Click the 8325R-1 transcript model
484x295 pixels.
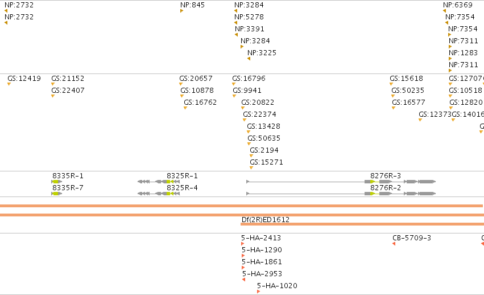(x=159, y=182)
